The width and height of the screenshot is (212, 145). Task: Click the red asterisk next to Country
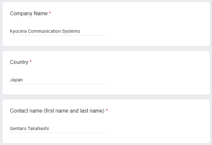pyautogui.click(x=31, y=61)
